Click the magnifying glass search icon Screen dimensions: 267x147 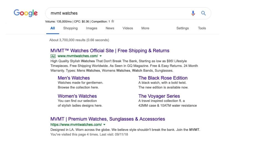click(x=203, y=13)
